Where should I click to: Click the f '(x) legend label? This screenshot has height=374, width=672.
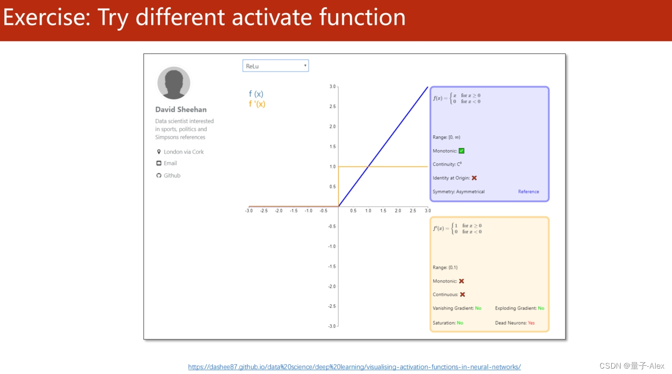pos(257,104)
